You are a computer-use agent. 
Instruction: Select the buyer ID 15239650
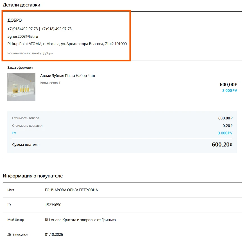pos(53,205)
